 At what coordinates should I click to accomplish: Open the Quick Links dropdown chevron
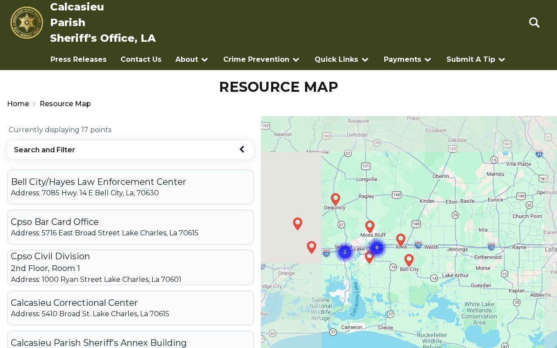[365, 60]
